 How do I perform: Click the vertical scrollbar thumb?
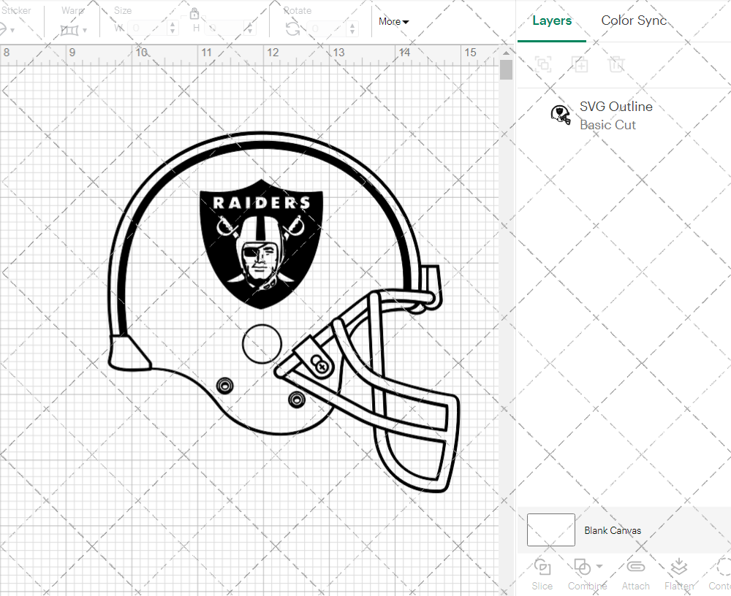point(507,70)
